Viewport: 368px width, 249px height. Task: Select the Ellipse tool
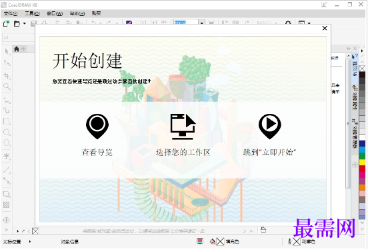click(7, 132)
